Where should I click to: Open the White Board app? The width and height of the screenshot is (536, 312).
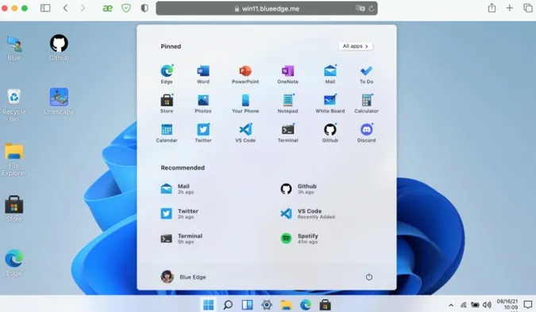(x=330, y=103)
